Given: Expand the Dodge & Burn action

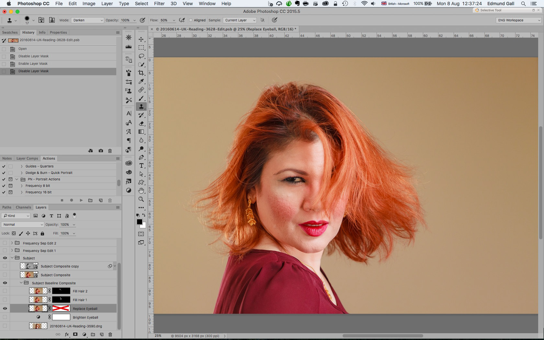Looking at the screenshot, I should (x=22, y=173).
